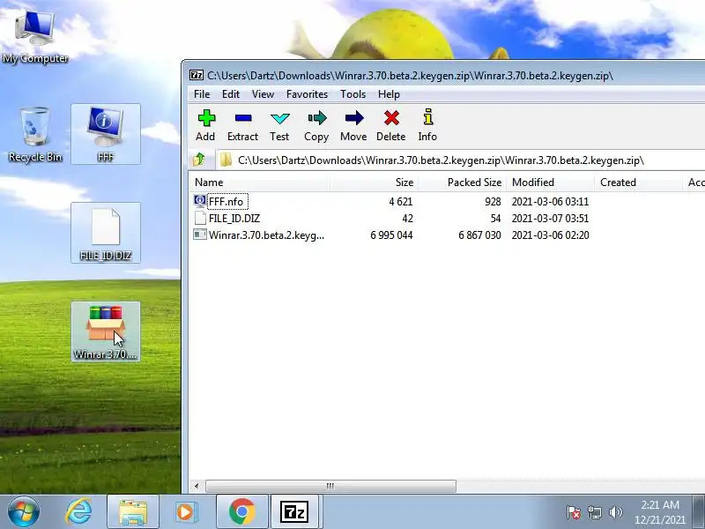The height and width of the screenshot is (529, 705).
Task: Click the volume speaker tray icon
Action: coord(615,512)
